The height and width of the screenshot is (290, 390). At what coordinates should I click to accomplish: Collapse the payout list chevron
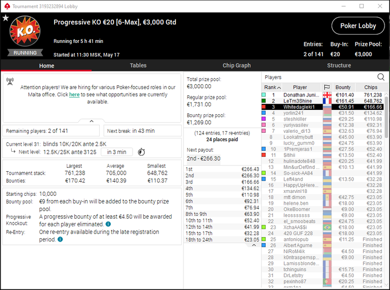pyautogui.click(x=253, y=245)
